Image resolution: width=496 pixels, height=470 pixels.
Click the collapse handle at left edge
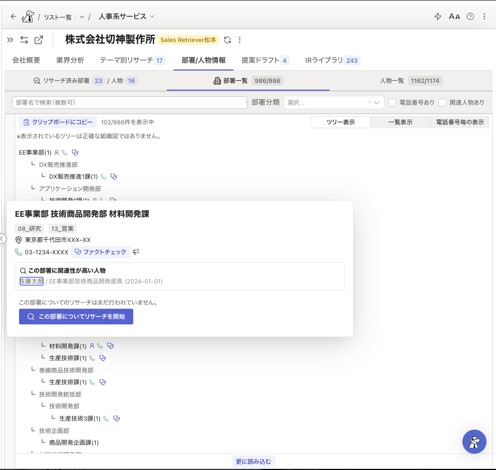click(x=2, y=239)
